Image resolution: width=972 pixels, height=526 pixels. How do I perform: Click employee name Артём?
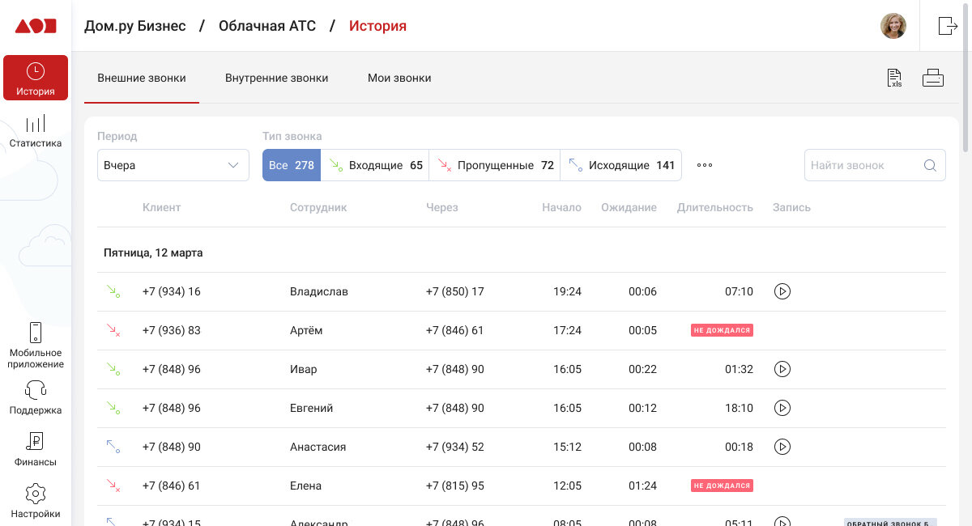[x=307, y=330]
